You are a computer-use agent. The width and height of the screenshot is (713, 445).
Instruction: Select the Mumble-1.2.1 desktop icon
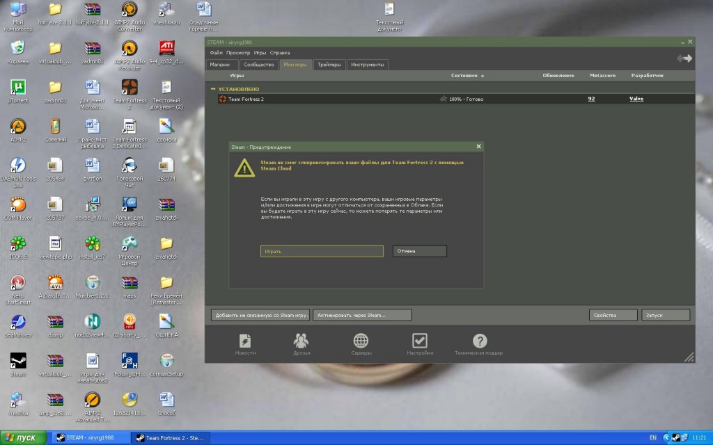pos(93,286)
